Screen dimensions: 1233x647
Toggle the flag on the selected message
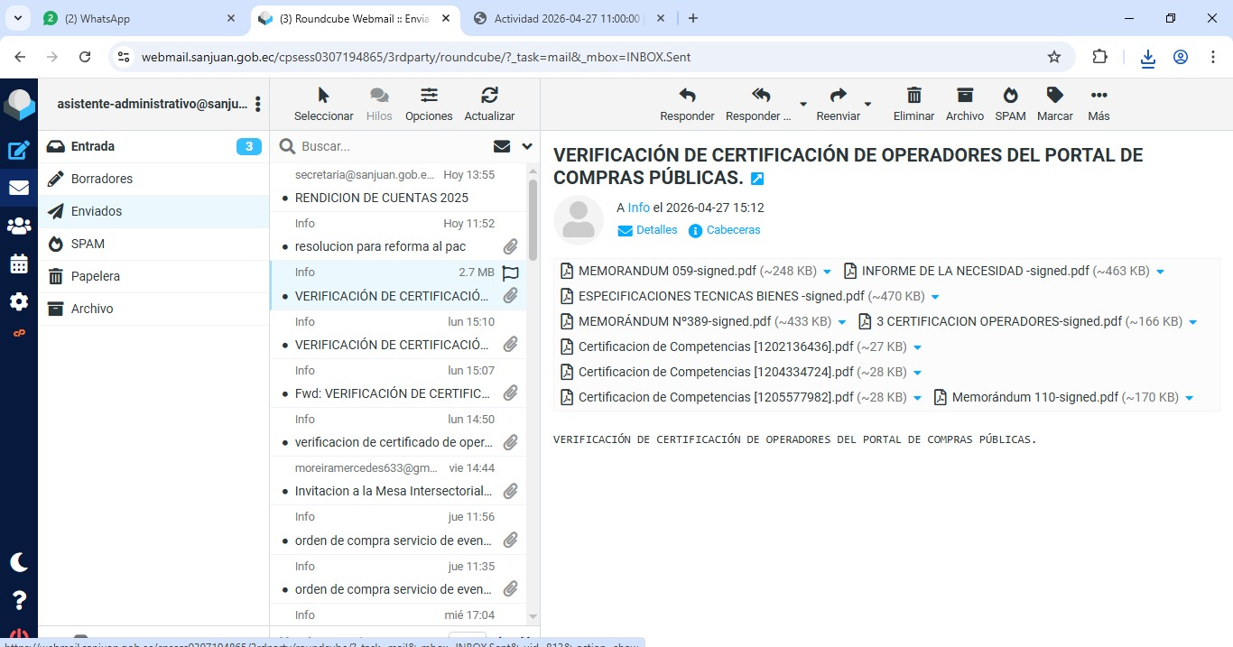pos(510,273)
